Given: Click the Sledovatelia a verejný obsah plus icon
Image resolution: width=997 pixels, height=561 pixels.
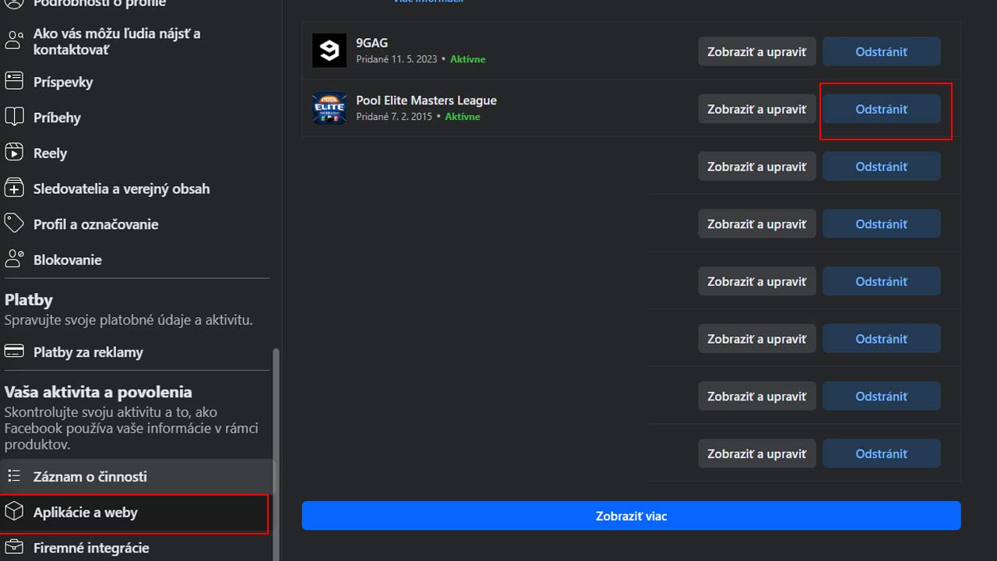Looking at the screenshot, I should [14, 188].
